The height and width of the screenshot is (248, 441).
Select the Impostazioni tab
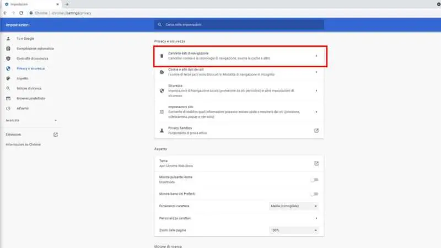pyautogui.click(x=31, y=4)
